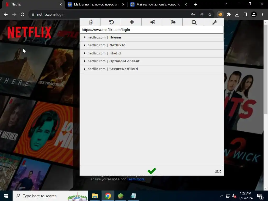
Task: Open the tab search chevron
Action: [226, 4]
